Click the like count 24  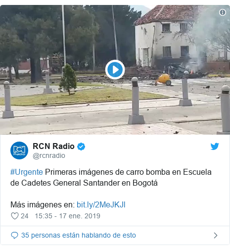tap(25, 216)
